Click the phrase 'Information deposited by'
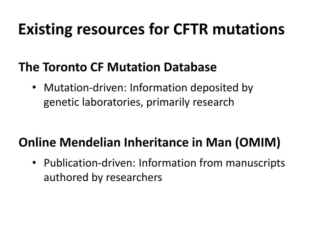This screenshot has width=309, height=232. coord(191,88)
